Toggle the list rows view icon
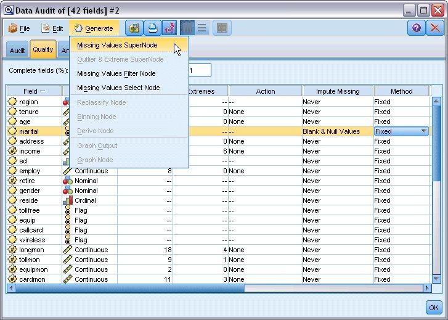Viewport: 448px width, 320px height. [202, 28]
